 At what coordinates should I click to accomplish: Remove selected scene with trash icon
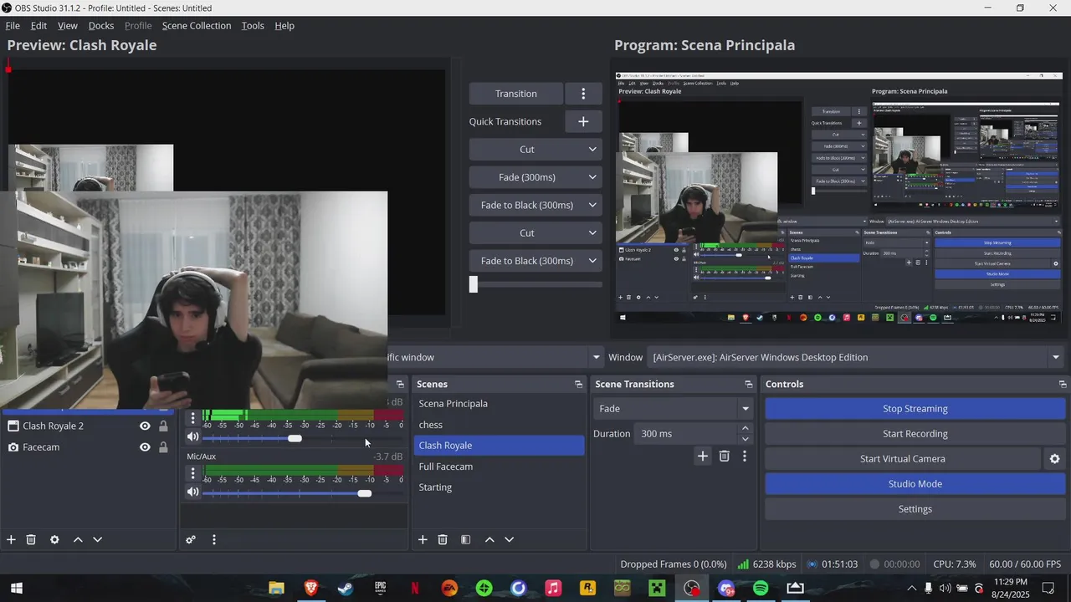pos(443,539)
